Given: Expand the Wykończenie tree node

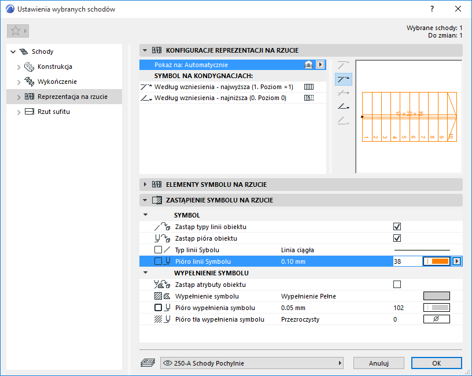Looking at the screenshot, I should point(19,82).
